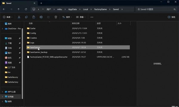Expand the OneDrive tree item

tap(2, 28)
